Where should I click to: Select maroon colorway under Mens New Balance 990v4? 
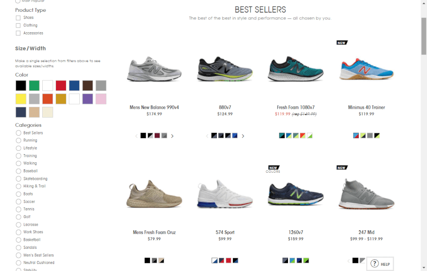(x=157, y=135)
